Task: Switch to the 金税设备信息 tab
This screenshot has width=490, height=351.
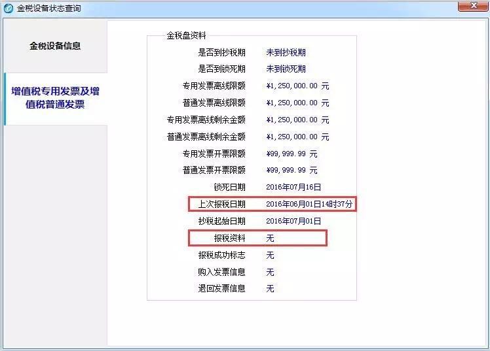Action: pyautogui.click(x=55, y=46)
